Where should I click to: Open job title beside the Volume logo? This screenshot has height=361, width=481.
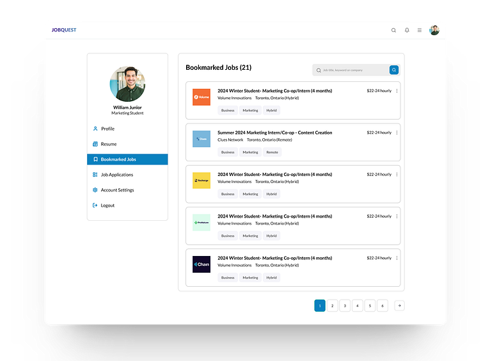[x=275, y=91]
